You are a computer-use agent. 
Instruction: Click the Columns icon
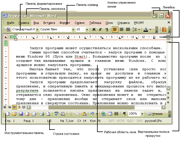tap(116, 114)
